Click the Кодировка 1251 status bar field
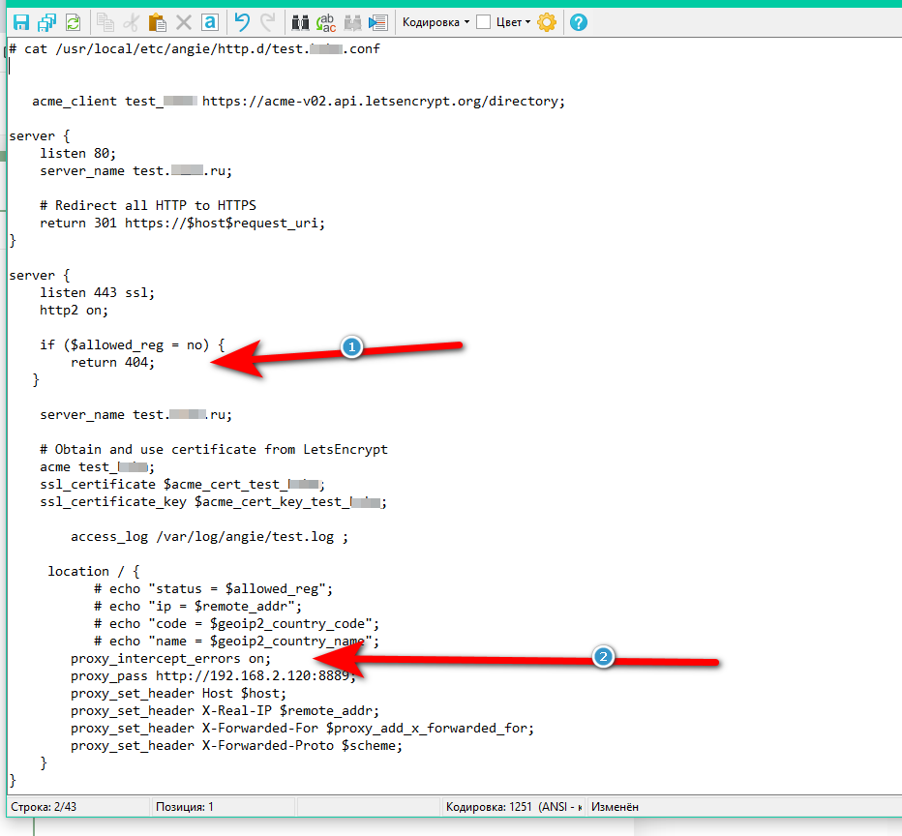The width and height of the screenshot is (902, 836). [513, 806]
